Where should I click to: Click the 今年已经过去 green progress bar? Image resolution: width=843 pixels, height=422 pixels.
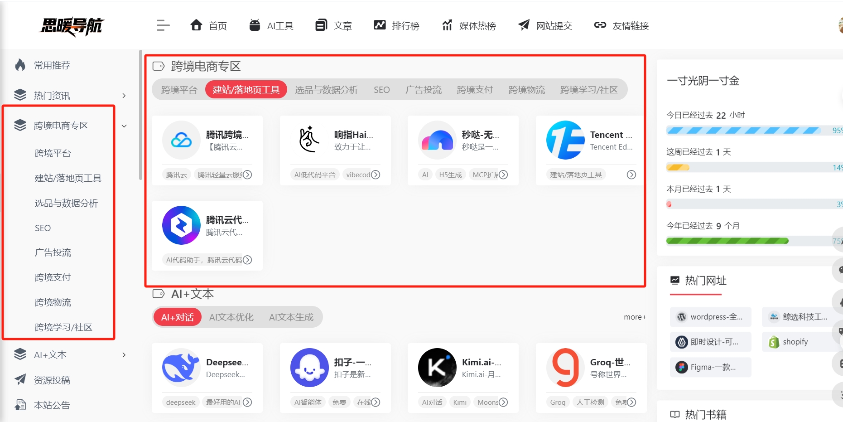pos(727,241)
